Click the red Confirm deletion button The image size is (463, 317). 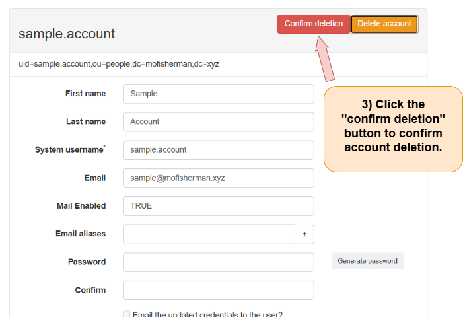click(x=313, y=24)
